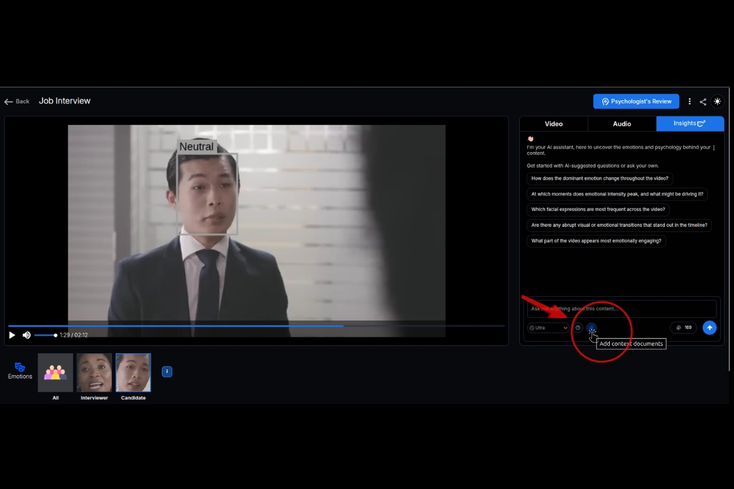Send the message with the blue arrow button
Screen dimensions: 734x489
tap(710, 328)
